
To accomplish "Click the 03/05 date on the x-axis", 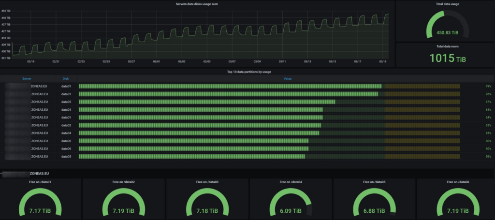I will click(x=207, y=61).
